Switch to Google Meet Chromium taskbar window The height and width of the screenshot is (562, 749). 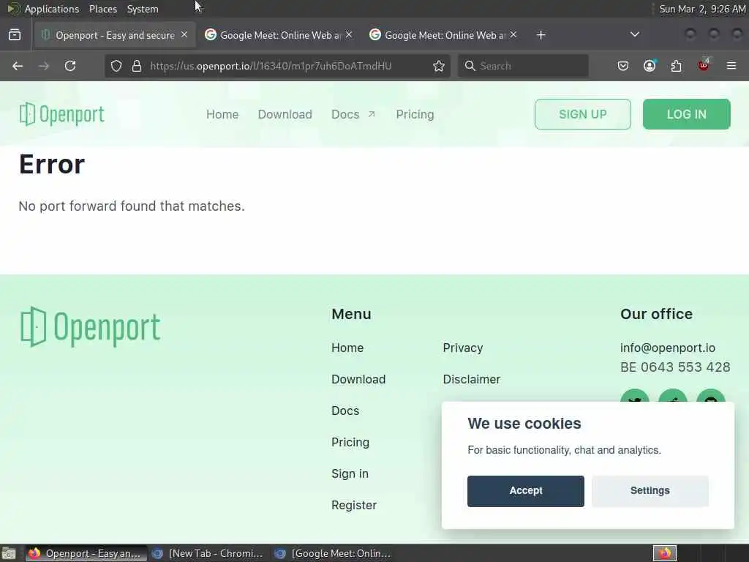pos(334,553)
